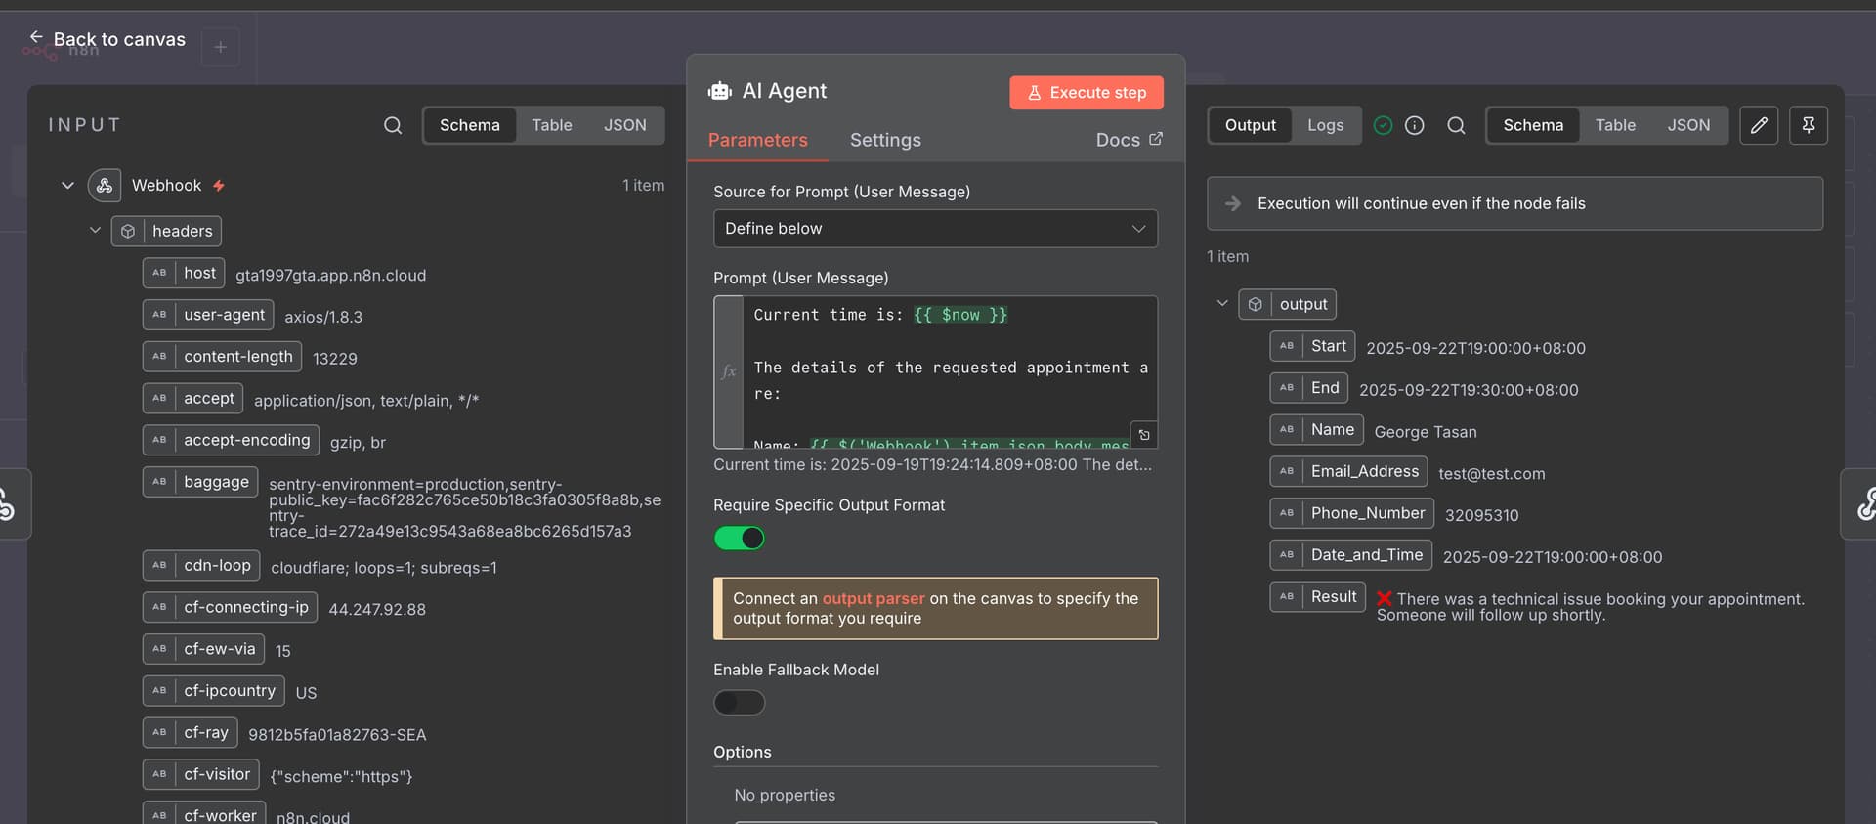Select the Parameters tab
This screenshot has height=824, width=1876.
758,140
